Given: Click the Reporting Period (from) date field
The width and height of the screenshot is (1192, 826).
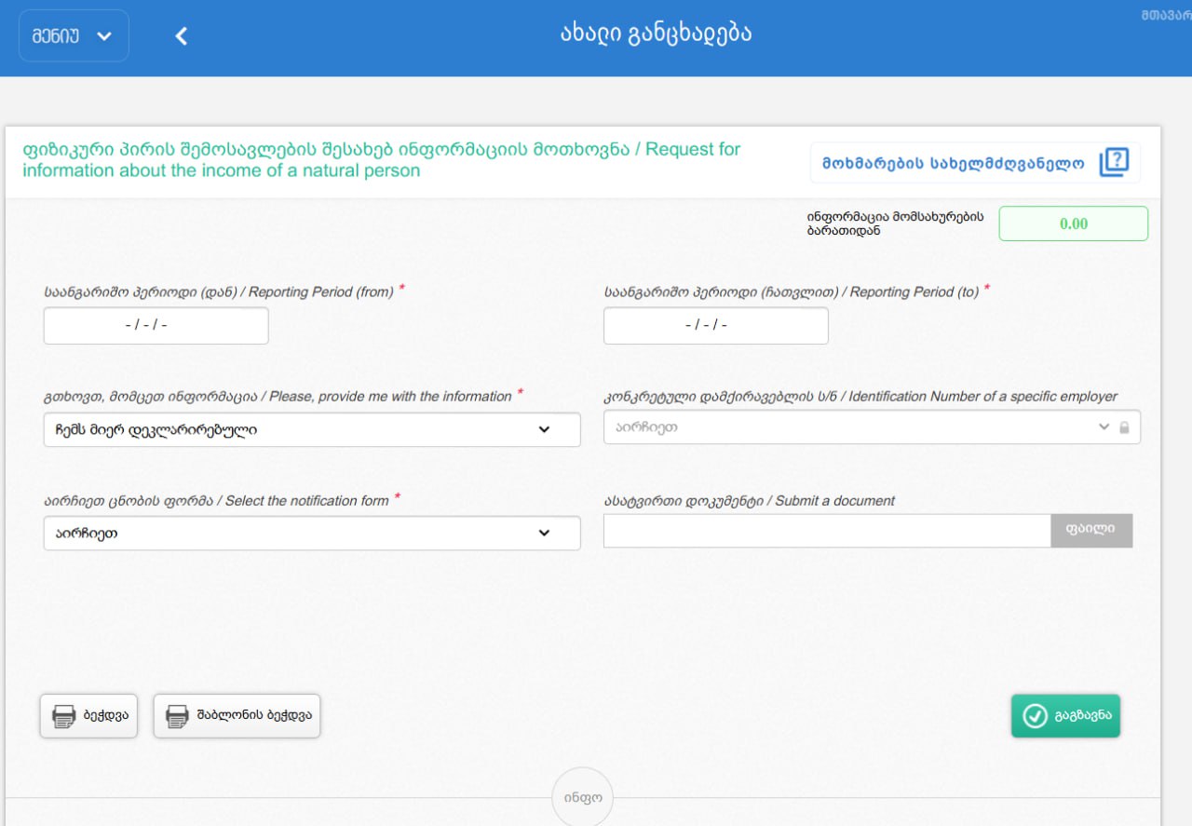Looking at the screenshot, I should coord(156,326).
